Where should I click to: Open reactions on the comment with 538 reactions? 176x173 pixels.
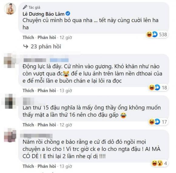[x=157, y=34]
